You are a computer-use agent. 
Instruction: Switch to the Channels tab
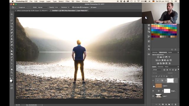(x=160, y=67)
